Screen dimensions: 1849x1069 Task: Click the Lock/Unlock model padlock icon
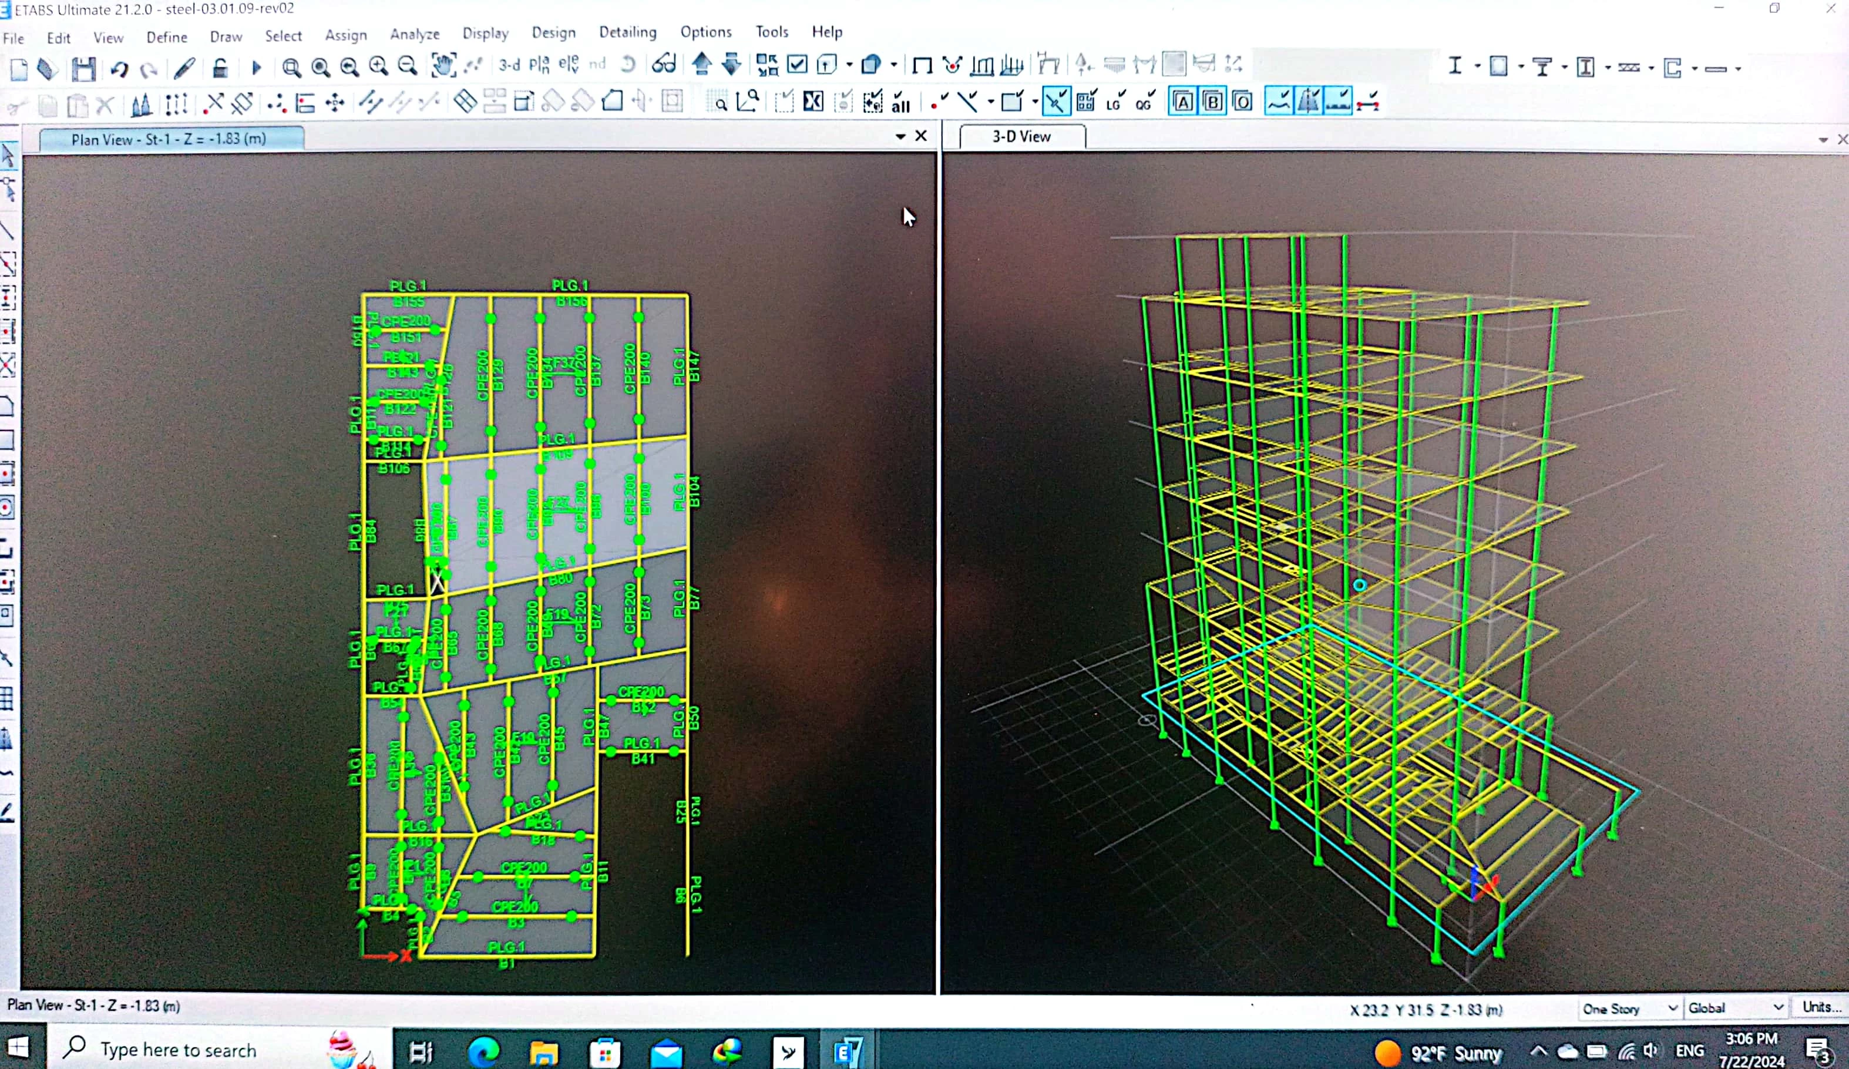point(220,68)
